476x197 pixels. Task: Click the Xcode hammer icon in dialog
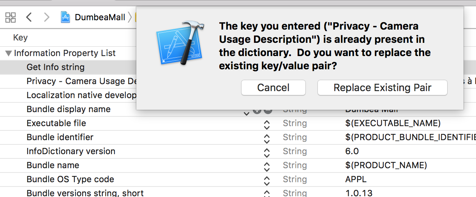179,44
